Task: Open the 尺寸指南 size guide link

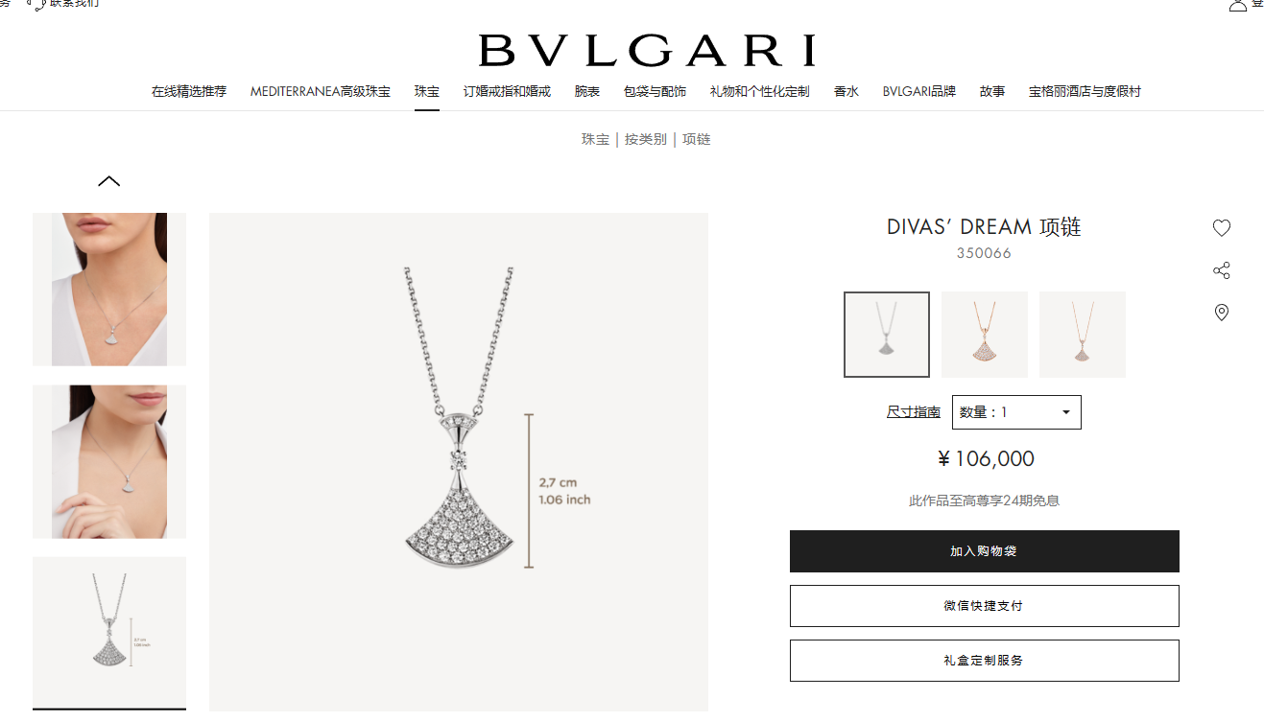Action: pyautogui.click(x=914, y=412)
